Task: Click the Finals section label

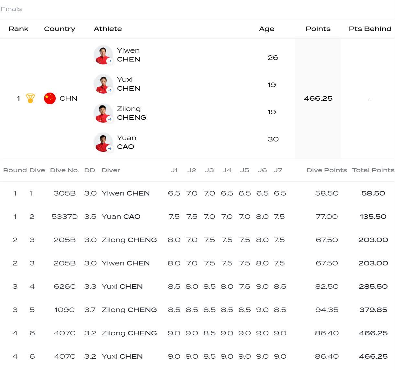Action: [x=11, y=9]
